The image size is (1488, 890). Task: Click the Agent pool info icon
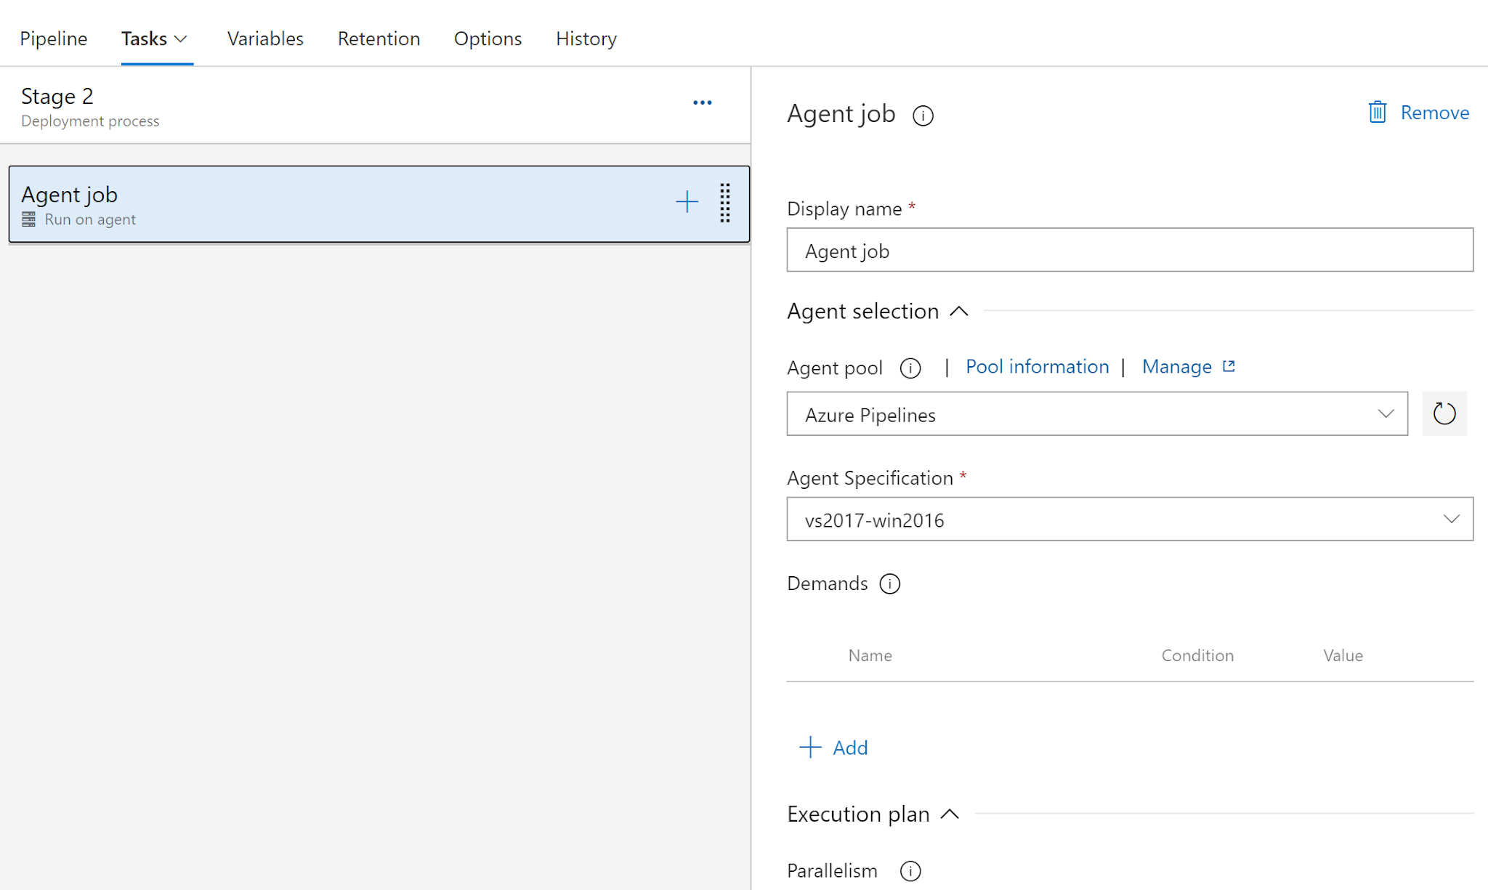(910, 368)
